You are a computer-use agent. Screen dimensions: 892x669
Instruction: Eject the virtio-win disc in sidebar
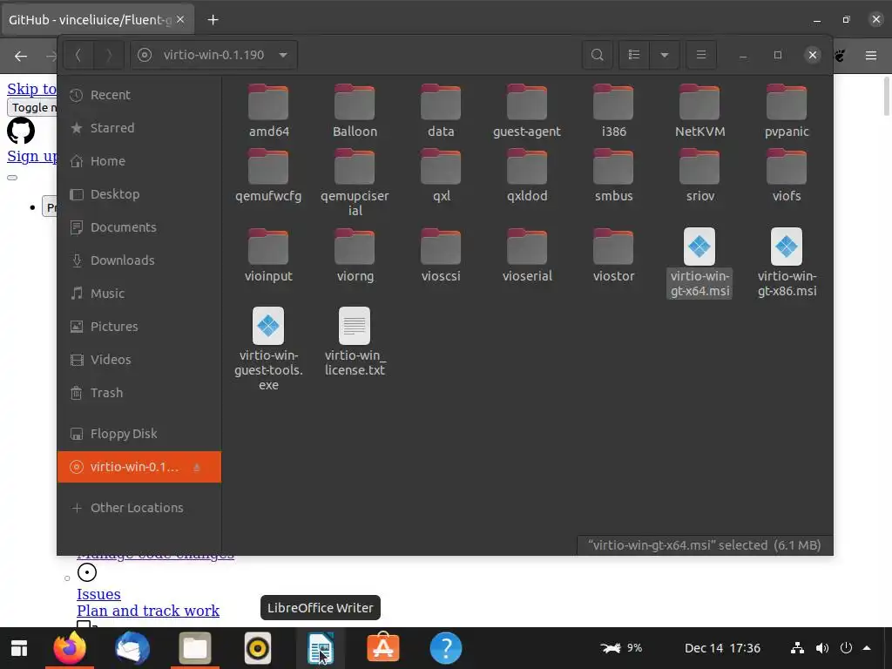click(x=197, y=467)
